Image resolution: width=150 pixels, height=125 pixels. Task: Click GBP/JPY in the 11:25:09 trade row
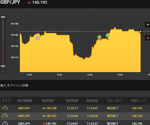24,116
